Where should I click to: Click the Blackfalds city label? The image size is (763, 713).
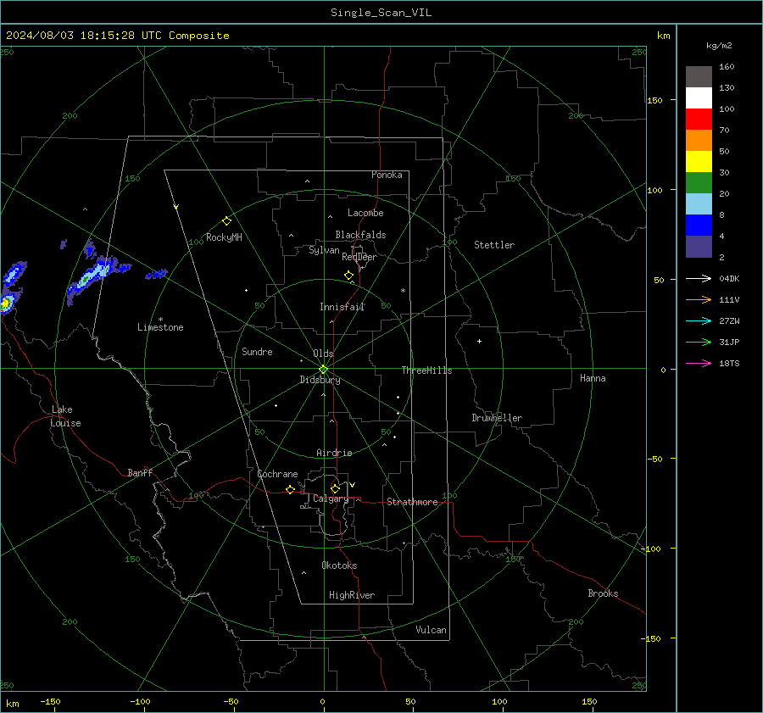pyautogui.click(x=360, y=235)
